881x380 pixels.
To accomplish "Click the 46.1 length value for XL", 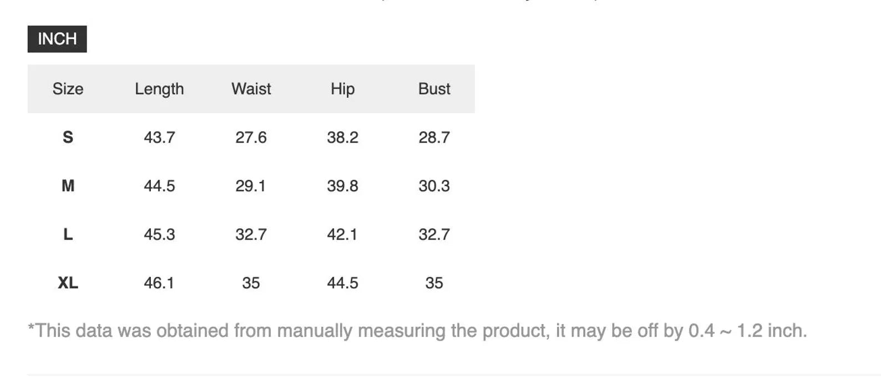I will [159, 283].
